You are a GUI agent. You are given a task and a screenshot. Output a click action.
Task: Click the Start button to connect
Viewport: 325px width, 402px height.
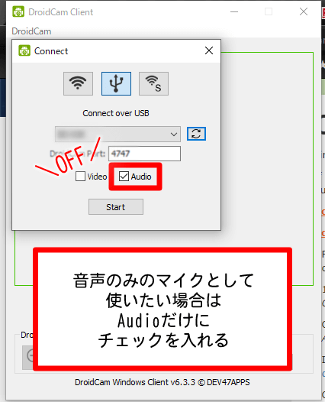point(116,206)
